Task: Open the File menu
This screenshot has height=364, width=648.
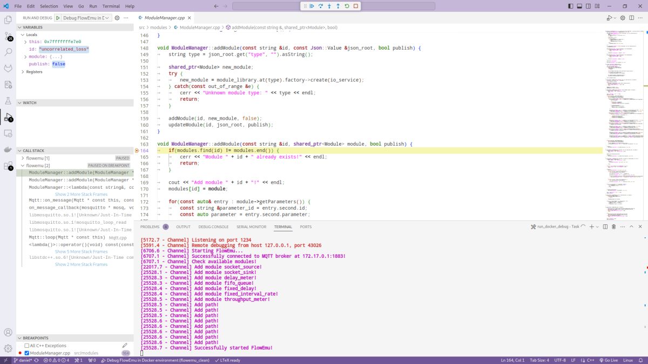Action: tap(18, 6)
